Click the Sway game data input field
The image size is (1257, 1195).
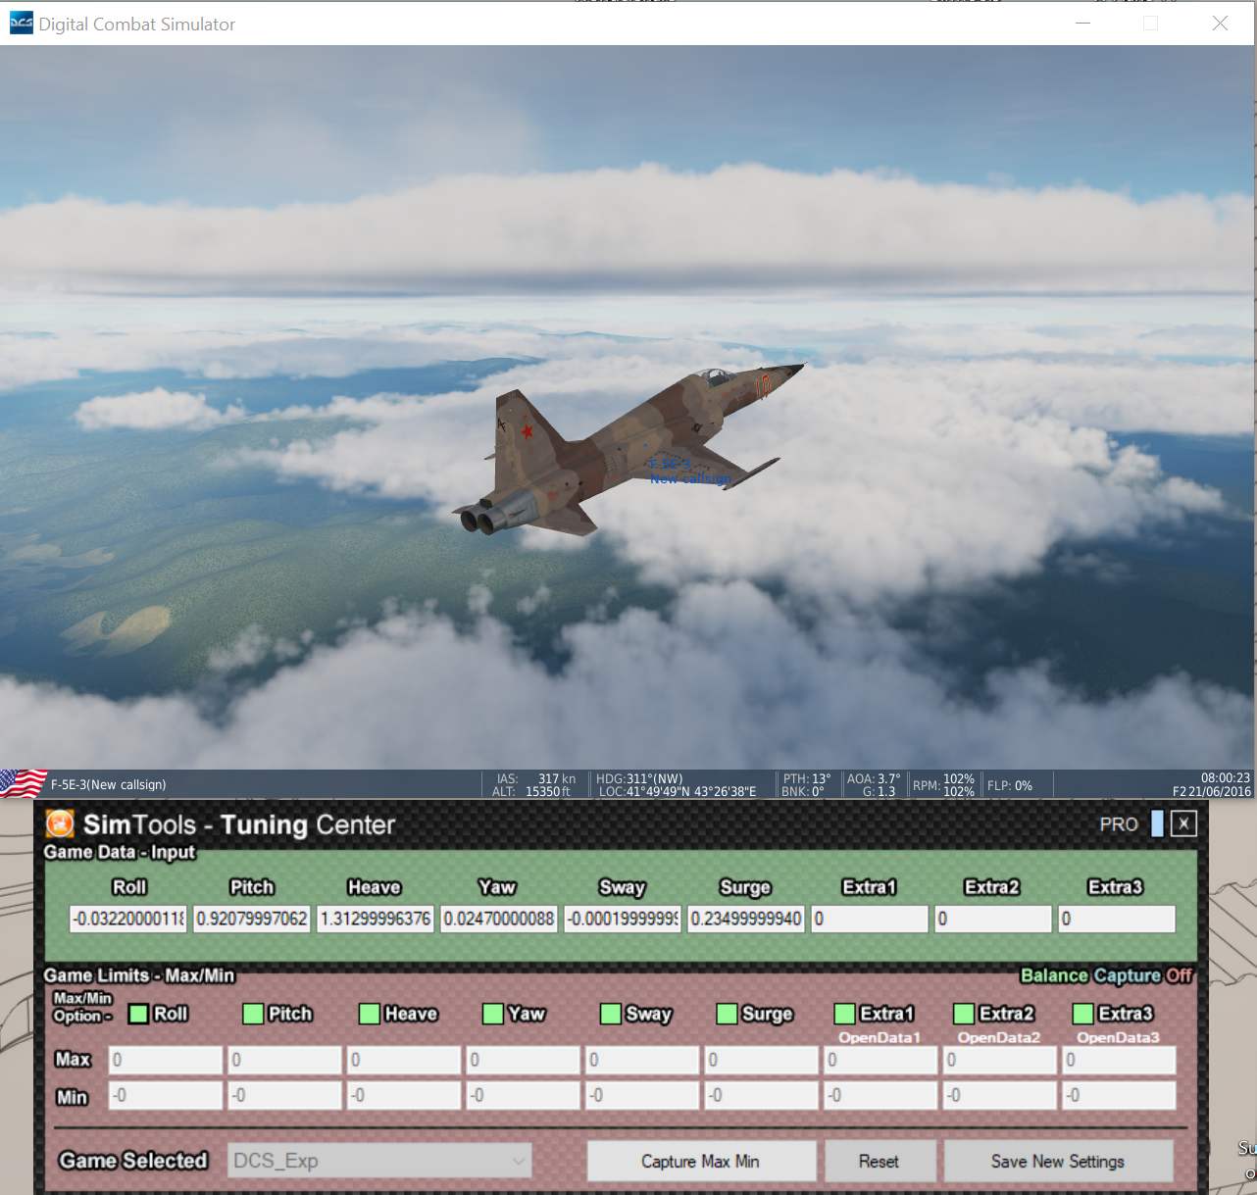[x=623, y=919]
